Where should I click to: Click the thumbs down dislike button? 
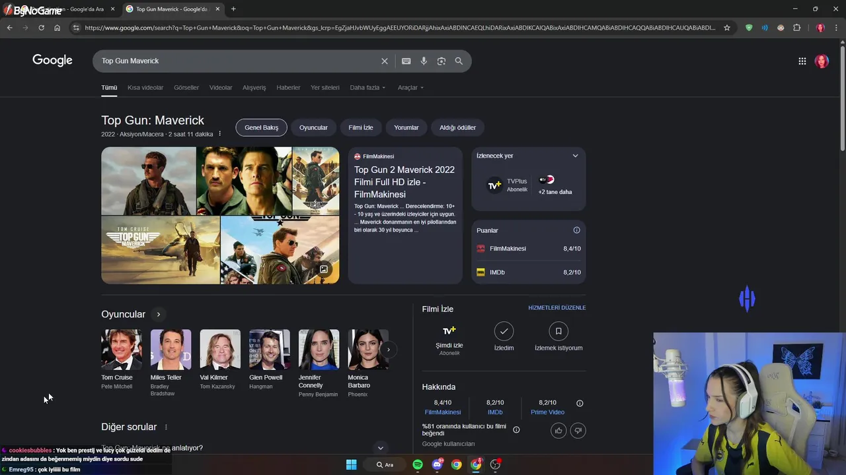[578, 431]
